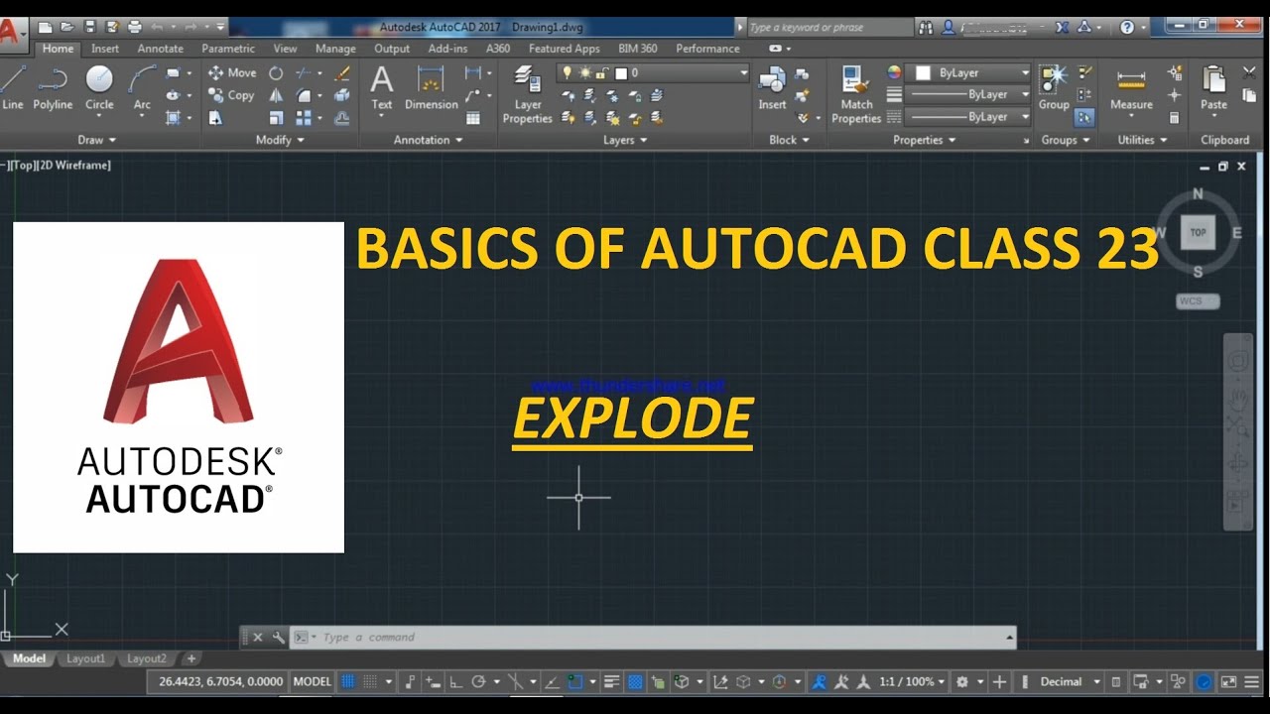Expand the Draw panel
The image size is (1270, 714).
[97, 140]
